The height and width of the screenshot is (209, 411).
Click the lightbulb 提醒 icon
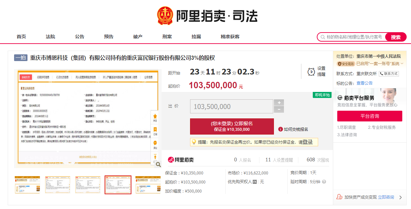194,142
